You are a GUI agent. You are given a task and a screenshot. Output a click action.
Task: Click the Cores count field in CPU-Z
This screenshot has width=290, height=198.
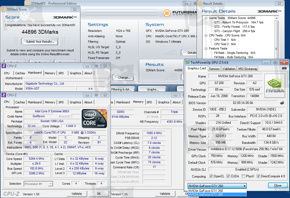click(x=76, y=183)
